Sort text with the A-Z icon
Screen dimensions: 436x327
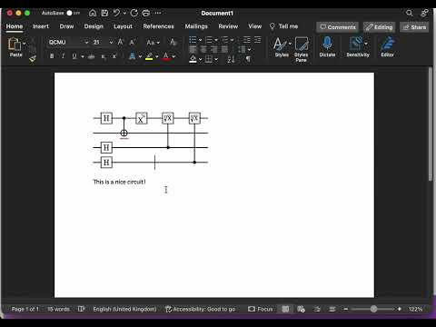click(x=231, y=59)
